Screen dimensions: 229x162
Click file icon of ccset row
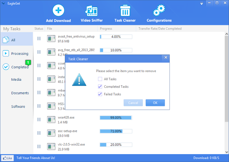click(51, 66)
